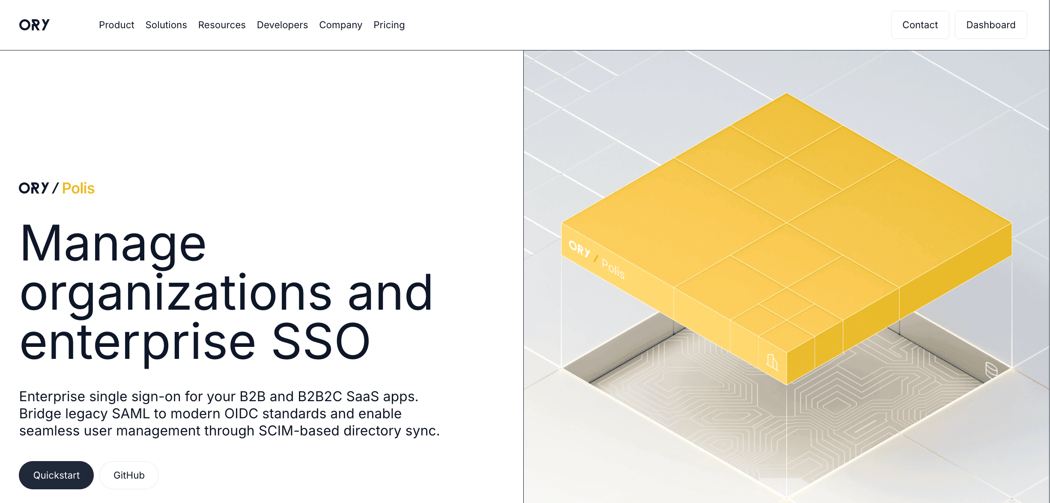Viewport: 1050px width, 503px height.
Task: Open the Product menu
Action: point(116,25)
